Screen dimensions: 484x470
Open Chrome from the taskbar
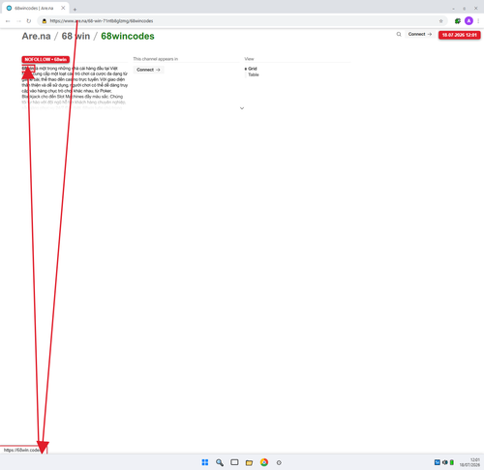[x=264, y=462]
